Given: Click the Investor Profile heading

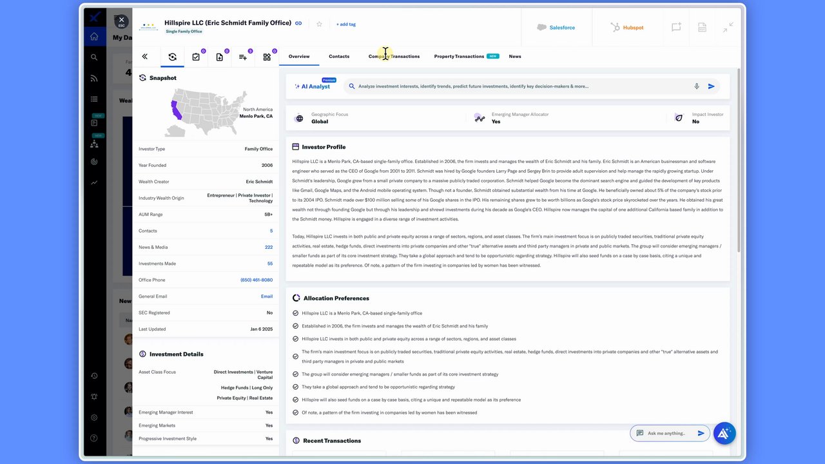Looking at the screenshot, I should pyautogui.click(x=324, y=147).
